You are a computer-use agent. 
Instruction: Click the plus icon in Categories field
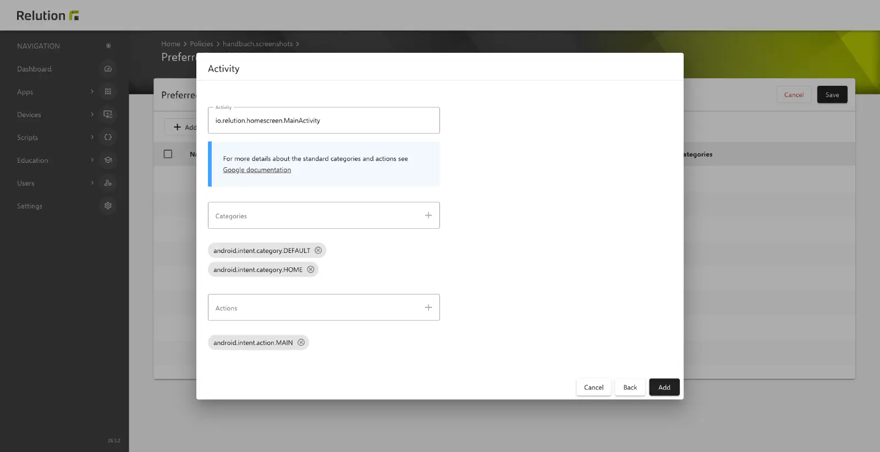[x=428, y=216]
